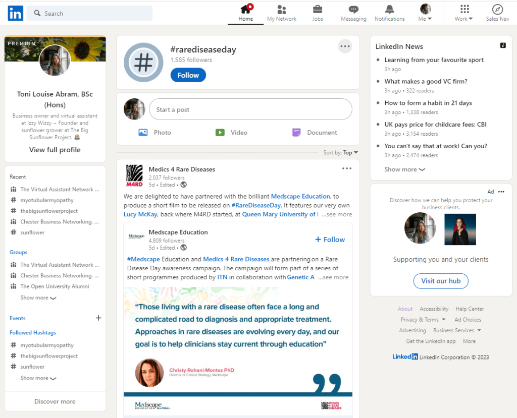Add an event with plus icon

[x=98, y=318]
